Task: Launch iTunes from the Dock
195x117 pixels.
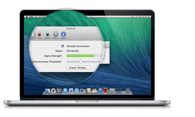Action: (100, 91)
